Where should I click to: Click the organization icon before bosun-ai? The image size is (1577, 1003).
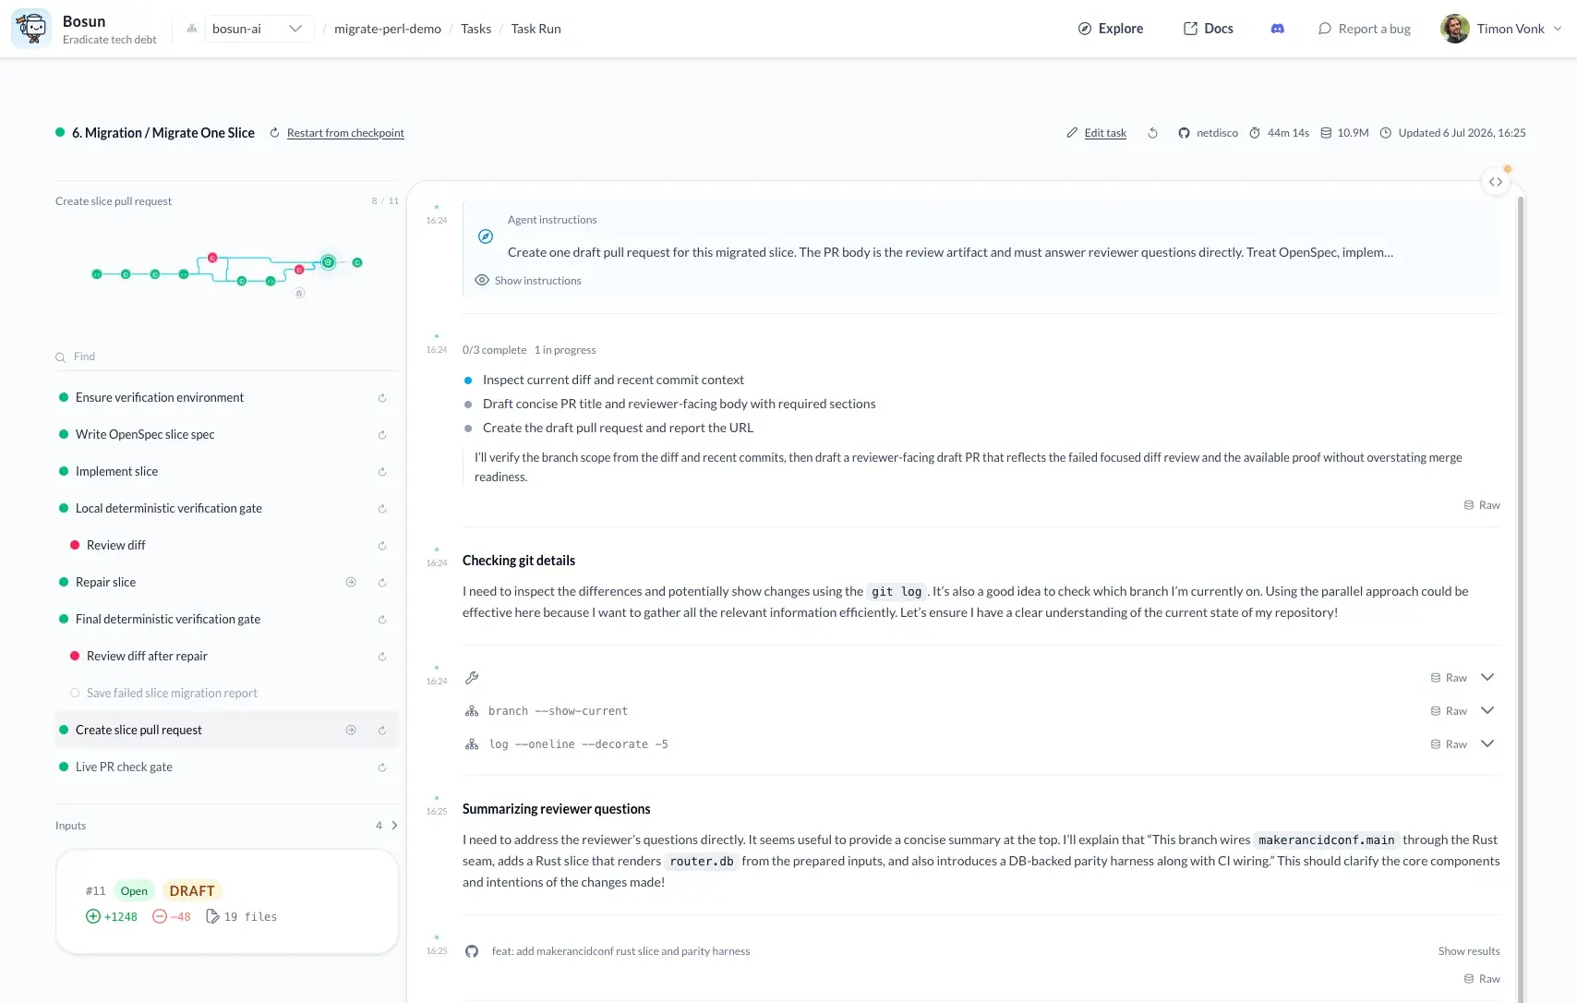tap(192, 29)
